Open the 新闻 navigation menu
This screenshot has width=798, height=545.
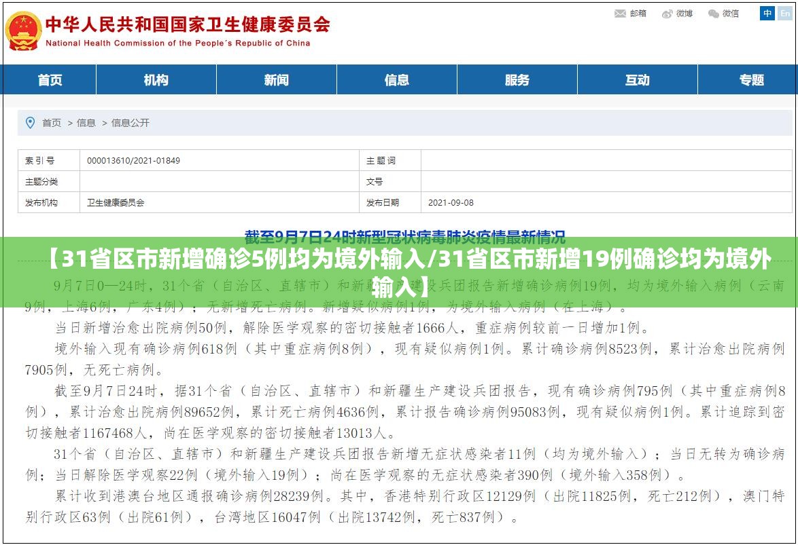277,80
